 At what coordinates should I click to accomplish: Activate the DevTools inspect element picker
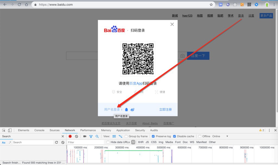point(4,130)
